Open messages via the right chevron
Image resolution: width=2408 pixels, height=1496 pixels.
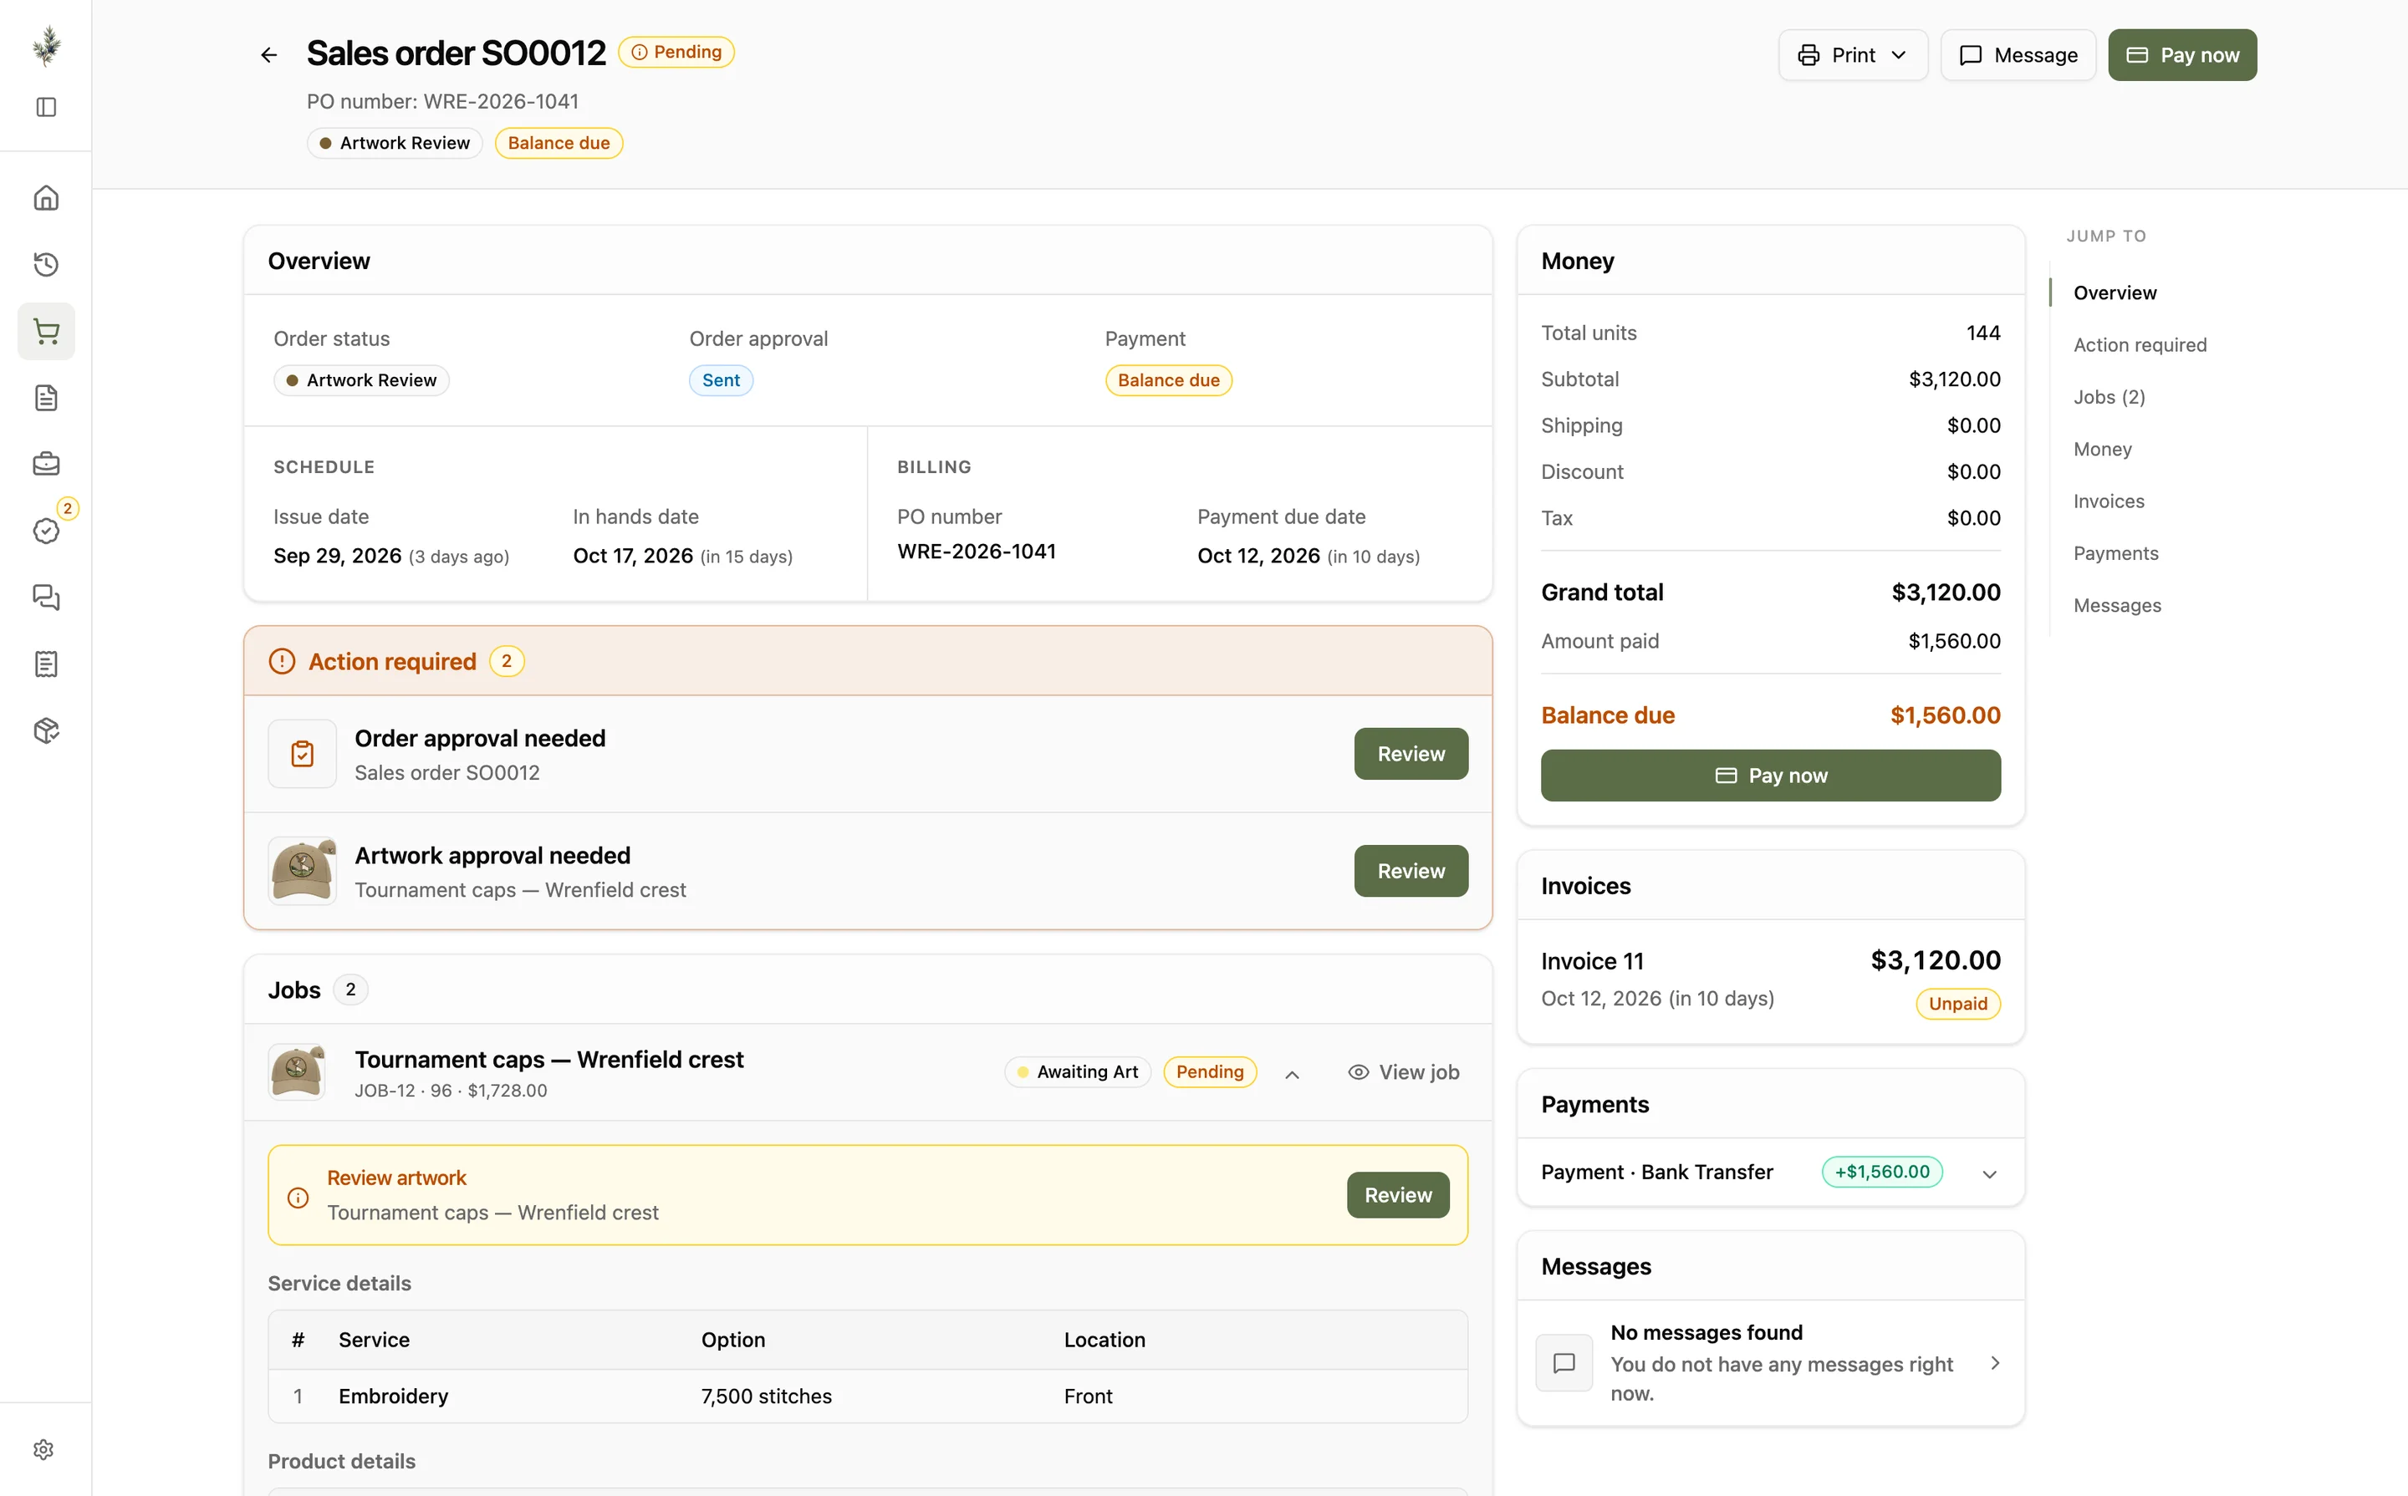point(1995,1362)
